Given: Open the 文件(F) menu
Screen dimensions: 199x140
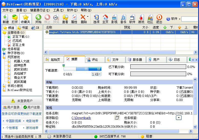Looking at the screenshot, I should coord(8,10).
